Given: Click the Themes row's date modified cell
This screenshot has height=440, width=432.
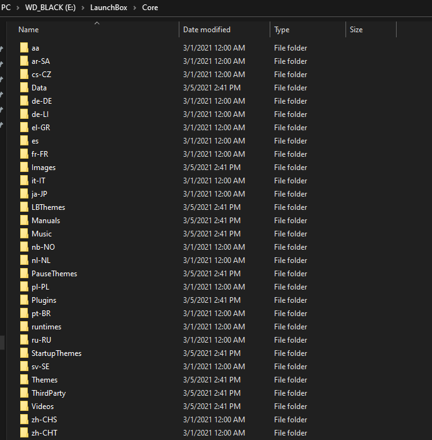Looking at the screenshot, I should [x=212, y=380].
